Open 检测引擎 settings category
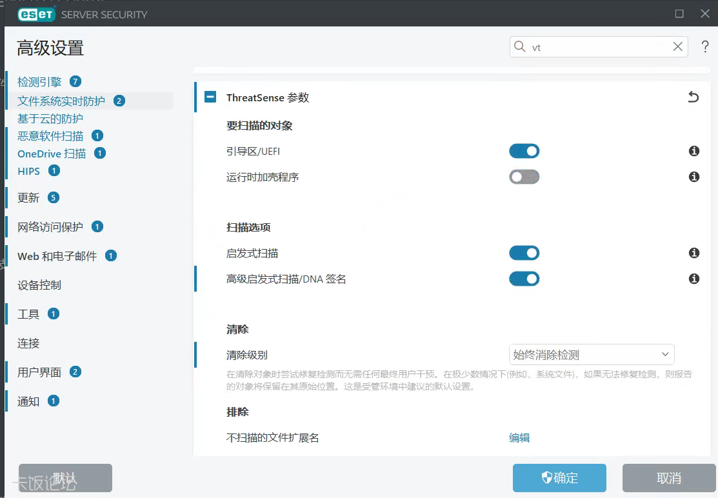 [x=39, y=82]
